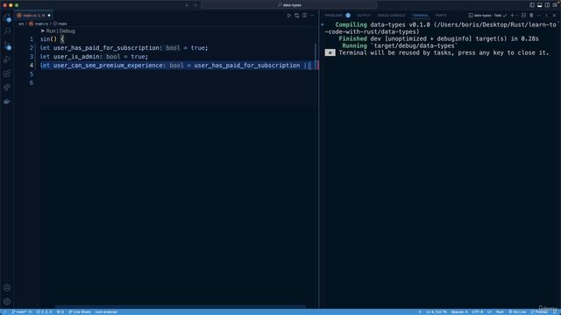Click the unsaved dot on main.rs tab

click(49, 16)
